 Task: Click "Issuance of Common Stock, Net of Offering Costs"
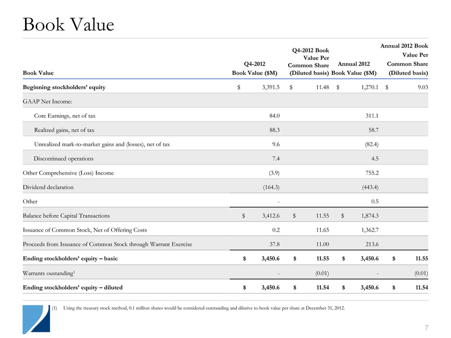85,231
